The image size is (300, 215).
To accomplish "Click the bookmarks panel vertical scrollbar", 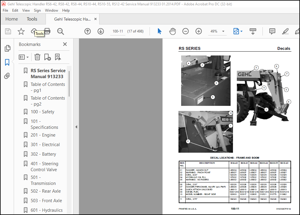I will click(69, 84).
